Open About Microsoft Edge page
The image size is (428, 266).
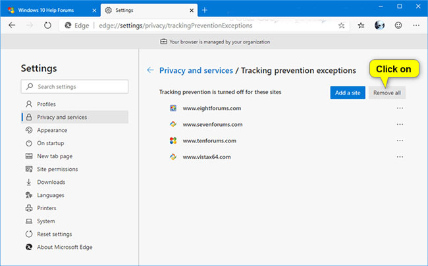click(x=74, y=247)
